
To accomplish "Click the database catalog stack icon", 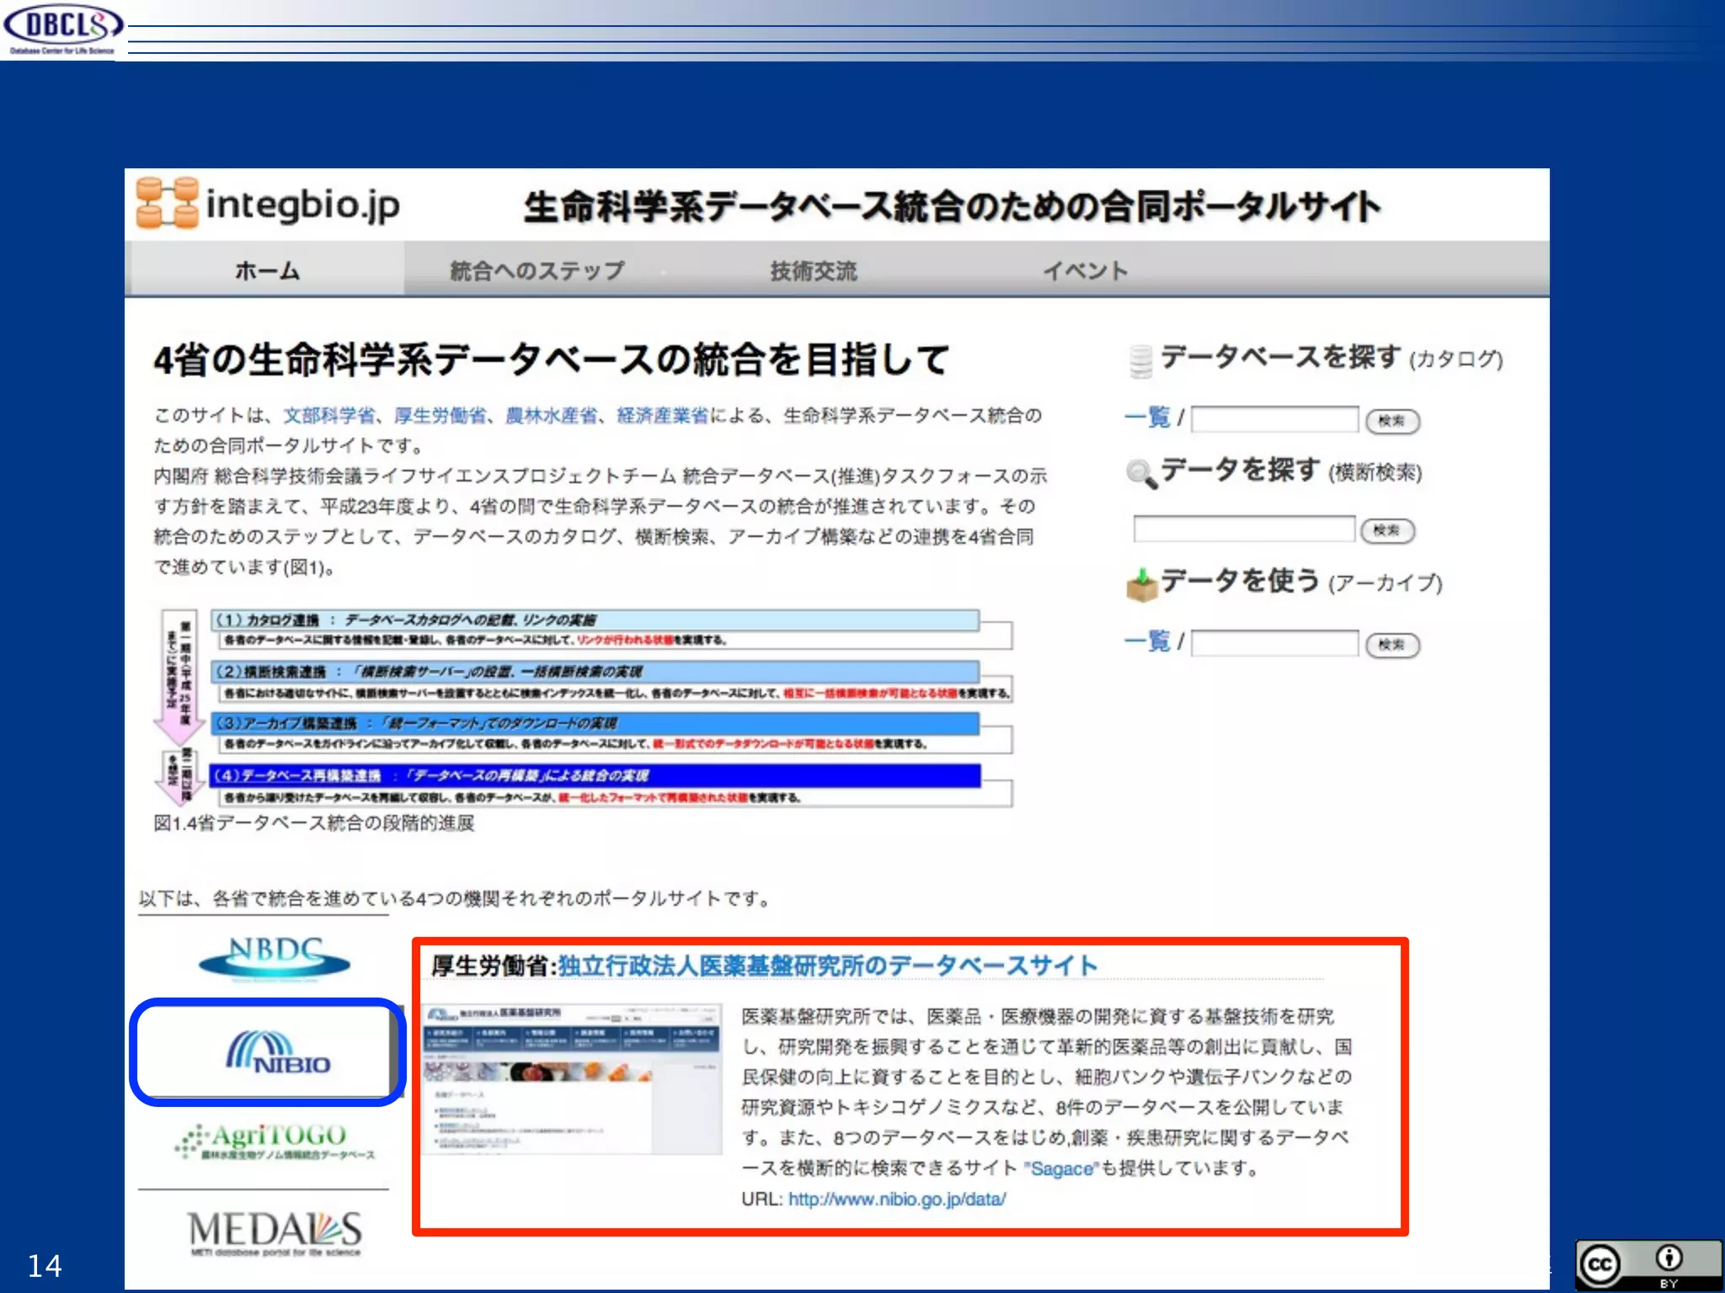I will pyautogui.click(x=1140, y=361).
